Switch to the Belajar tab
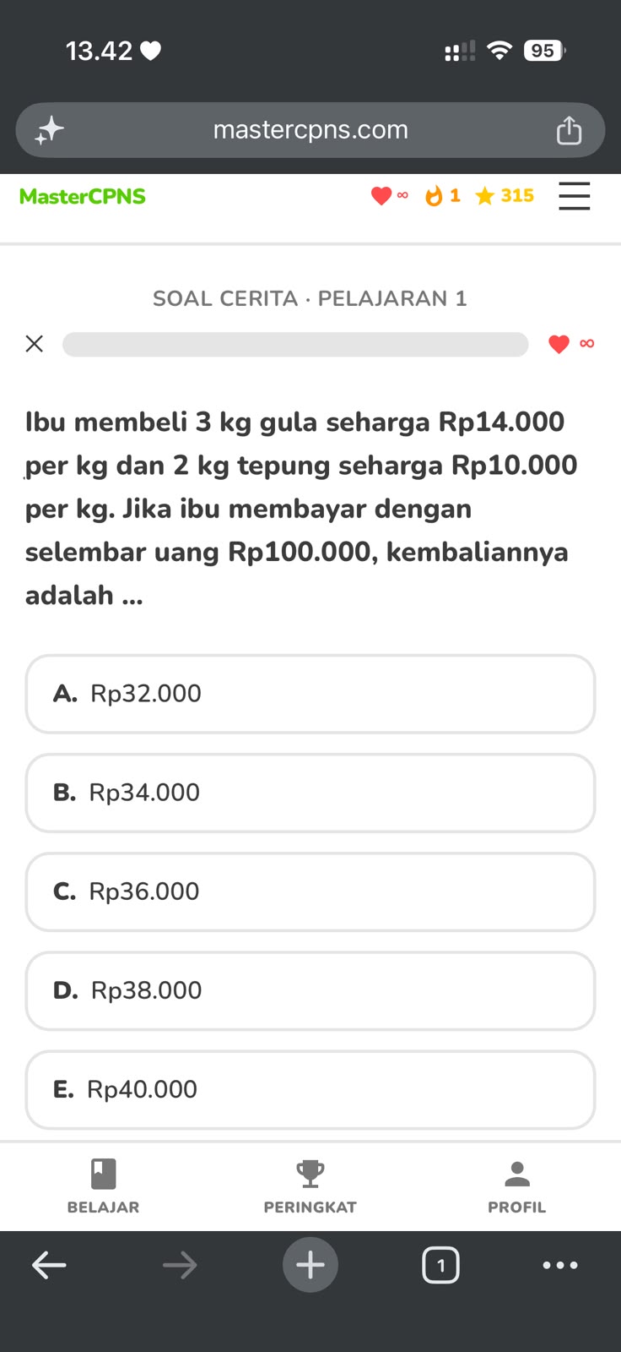The width and height of the screenshot is (621, 1352). coord(103,1186)
